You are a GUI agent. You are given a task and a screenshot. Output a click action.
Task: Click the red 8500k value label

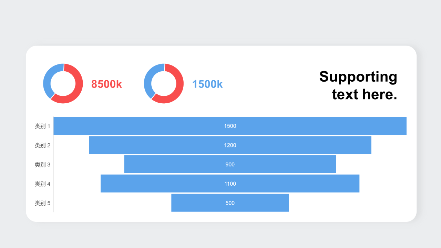coord(106,84)
